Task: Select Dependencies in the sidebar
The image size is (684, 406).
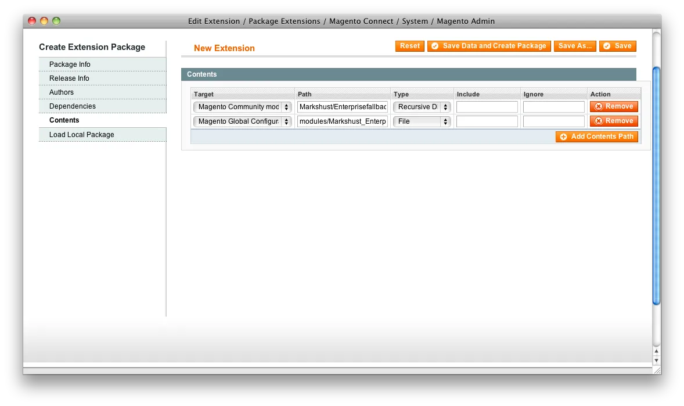Action: 73,106
